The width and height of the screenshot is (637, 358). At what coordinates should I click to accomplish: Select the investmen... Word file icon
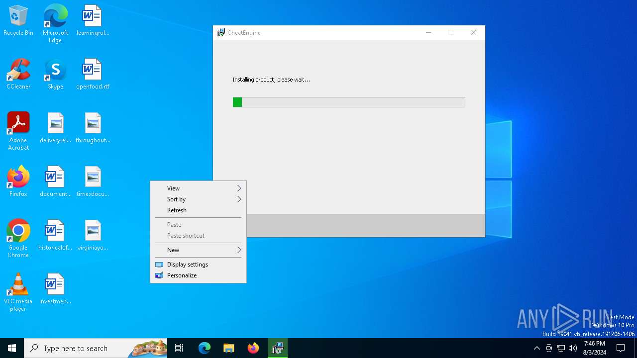55,289
